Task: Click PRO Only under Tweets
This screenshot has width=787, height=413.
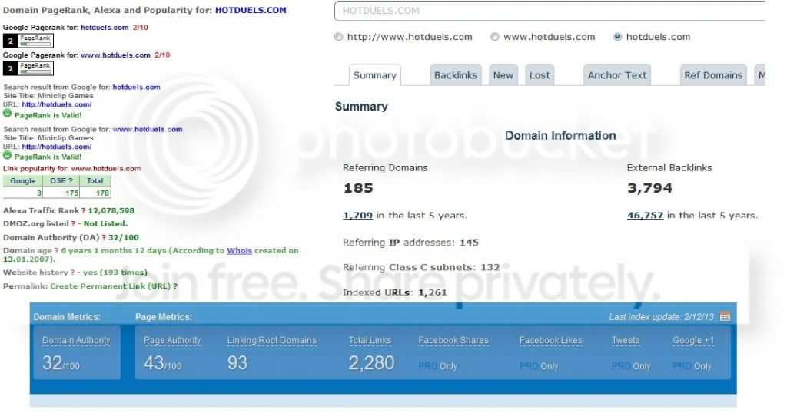Action: click(x=631, y=366)
